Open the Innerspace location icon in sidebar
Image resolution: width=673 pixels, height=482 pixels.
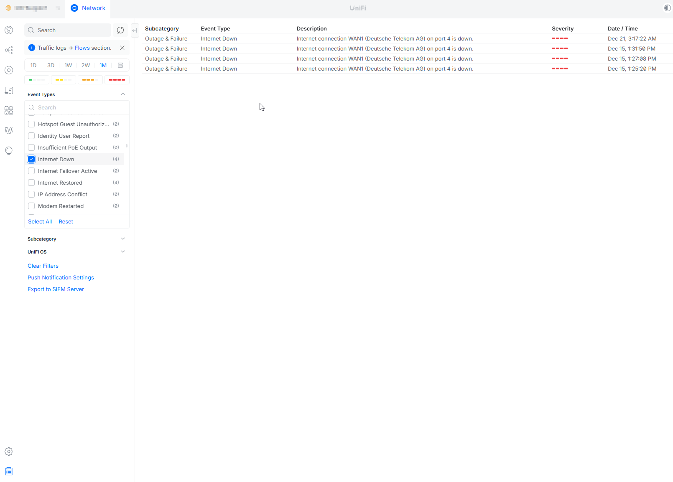click(9, 150)
